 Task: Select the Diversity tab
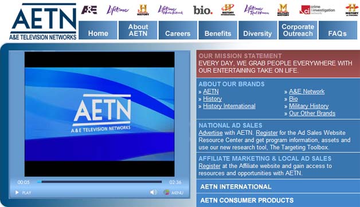pyautogui.click(x=258, y=30)
